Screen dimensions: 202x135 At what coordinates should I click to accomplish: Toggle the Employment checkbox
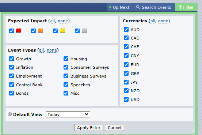coord(11,76)
